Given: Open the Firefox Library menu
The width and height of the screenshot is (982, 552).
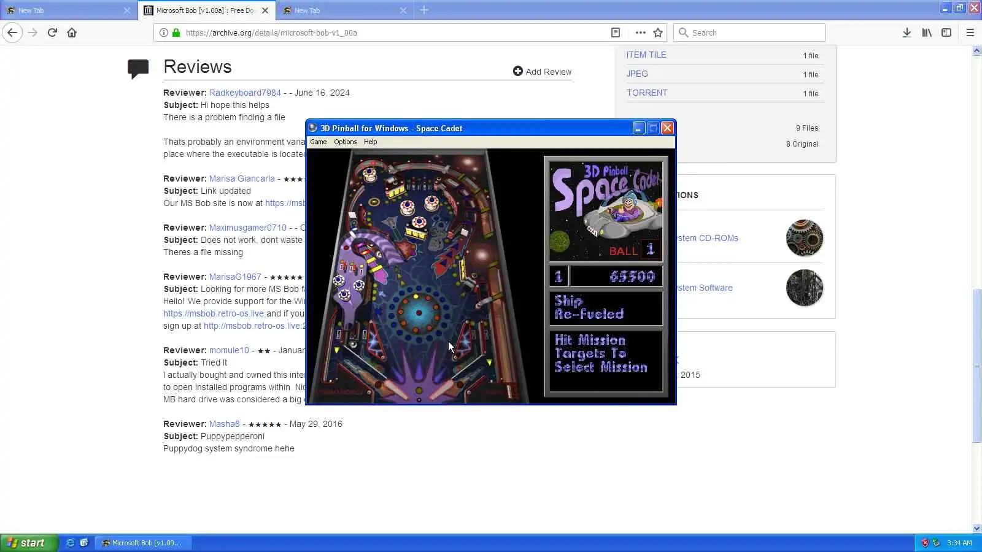Looking at the screenshot, I should (927, 33).
